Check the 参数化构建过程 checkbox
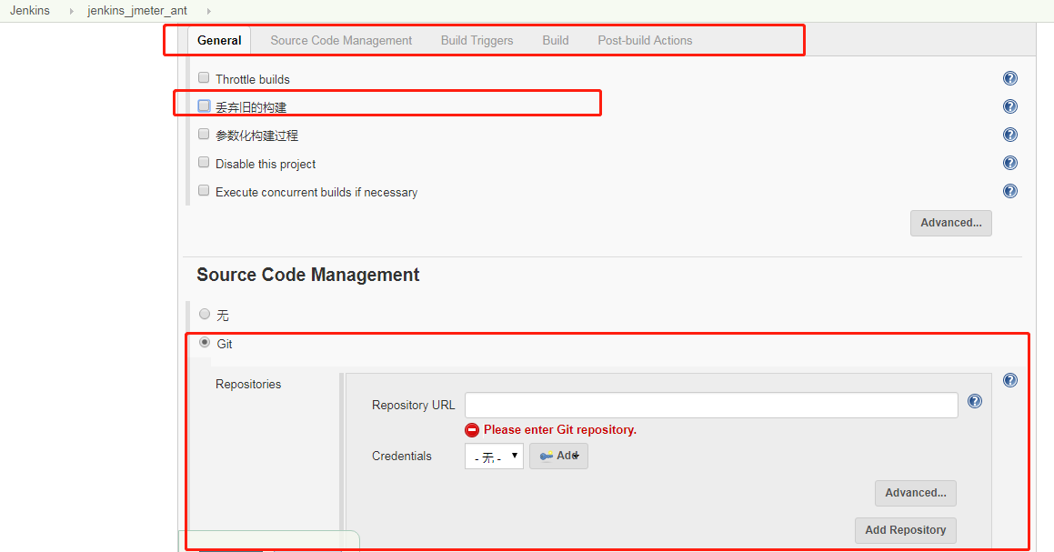The height and width of the screenshot is (552, 1054). (x=203, y=134)
